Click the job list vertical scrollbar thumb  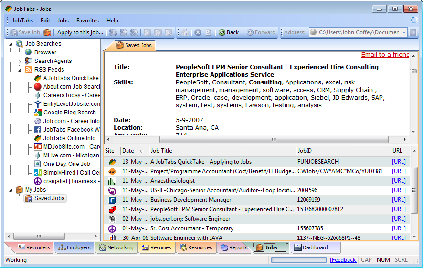pyautogui.click(x=414, y=190)
